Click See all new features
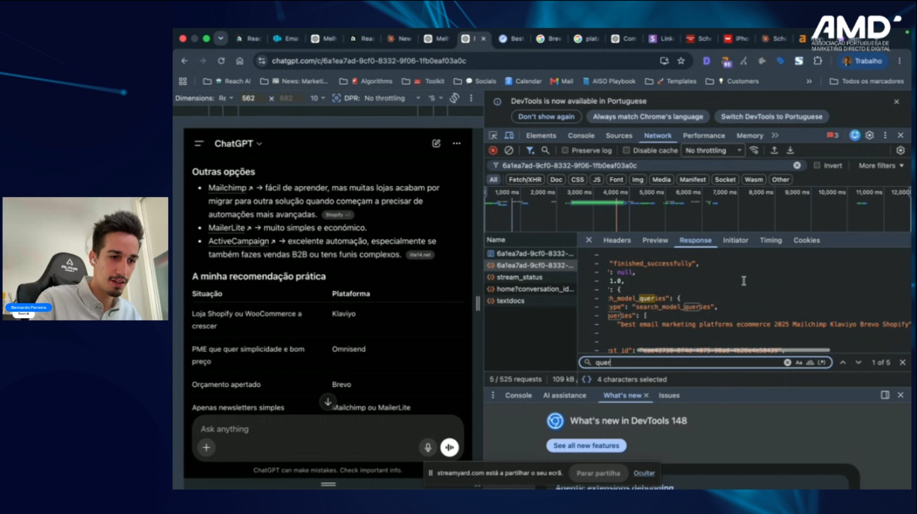The height and width of the screenshot is (514, 917). [586, 445]
